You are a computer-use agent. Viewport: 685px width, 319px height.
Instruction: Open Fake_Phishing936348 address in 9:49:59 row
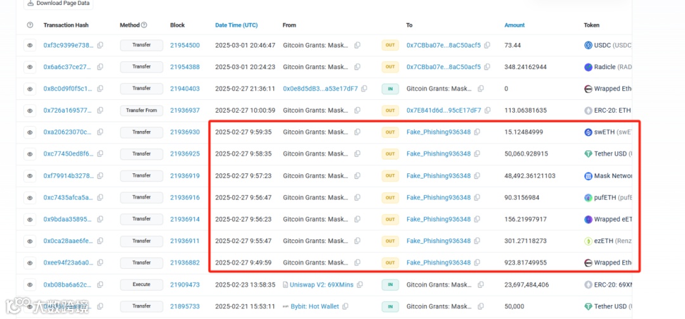(439, 263)
